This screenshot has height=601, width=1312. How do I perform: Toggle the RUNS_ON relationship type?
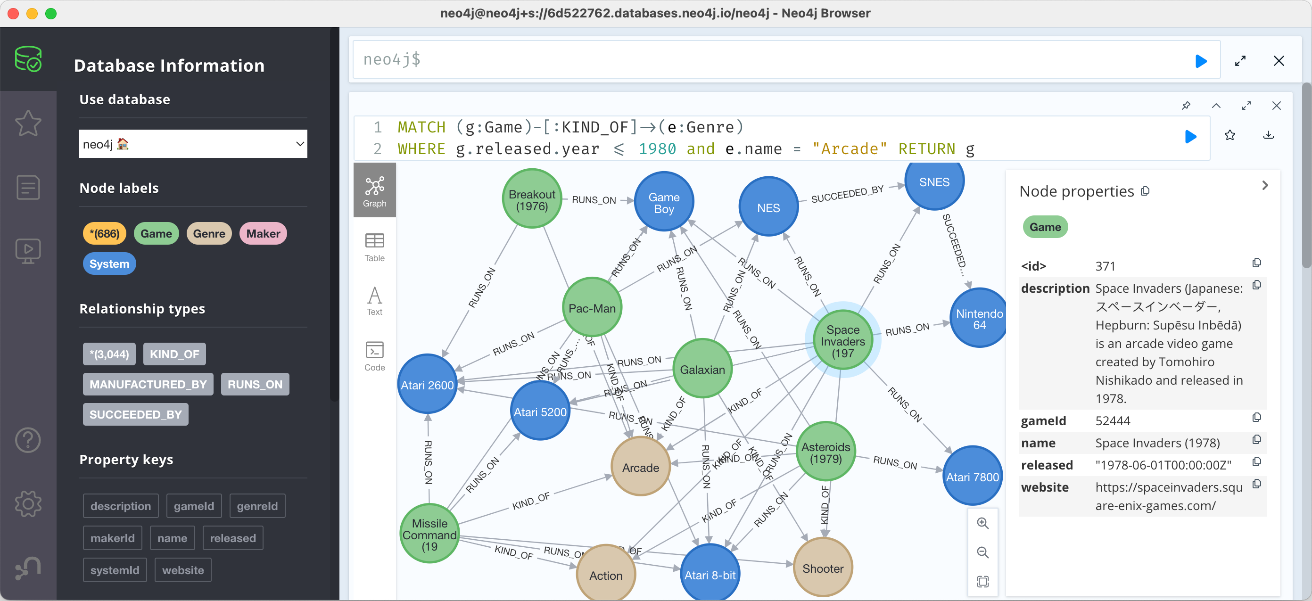255,384
